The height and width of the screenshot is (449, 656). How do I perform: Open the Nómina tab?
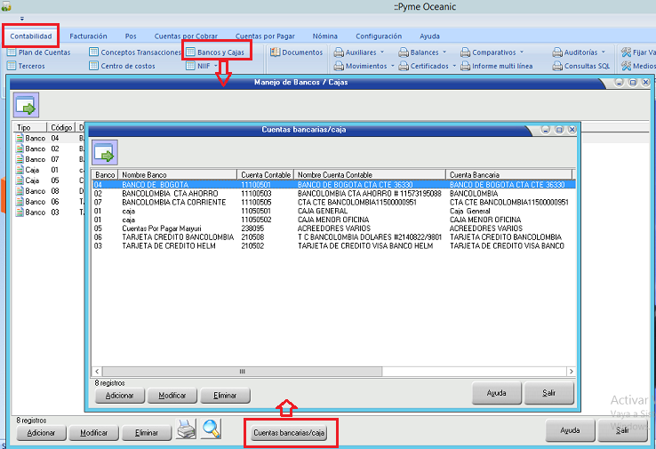click(x=324, y=36)
